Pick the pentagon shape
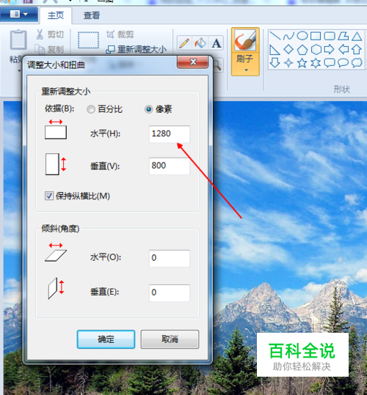This screenshot has width=367, height=395. 302,50
